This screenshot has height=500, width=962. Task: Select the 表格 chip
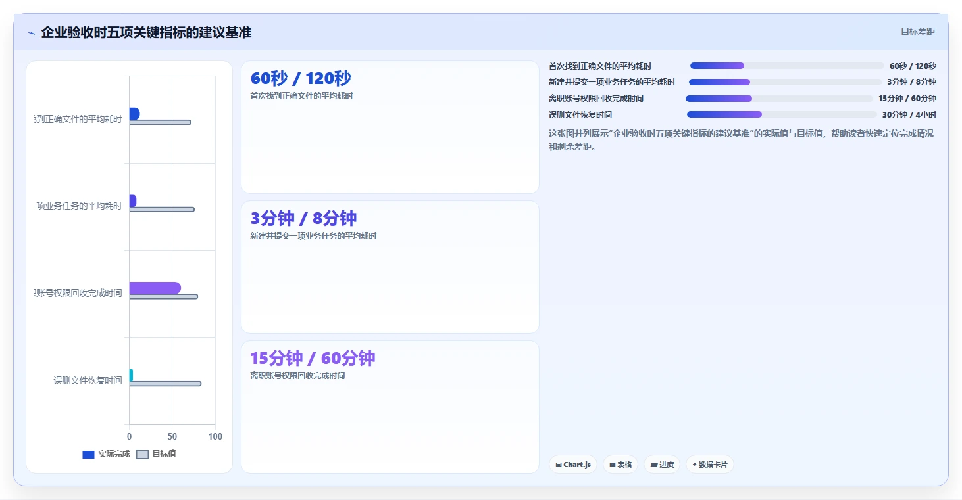[x=620, y=465]
